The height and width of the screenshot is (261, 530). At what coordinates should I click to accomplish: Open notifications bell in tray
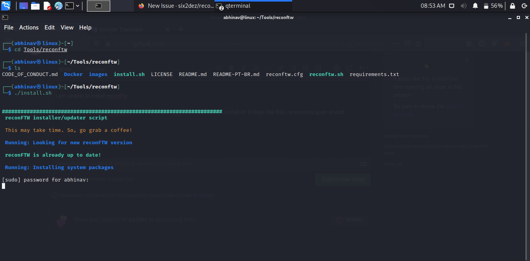[x=475, y=6]
